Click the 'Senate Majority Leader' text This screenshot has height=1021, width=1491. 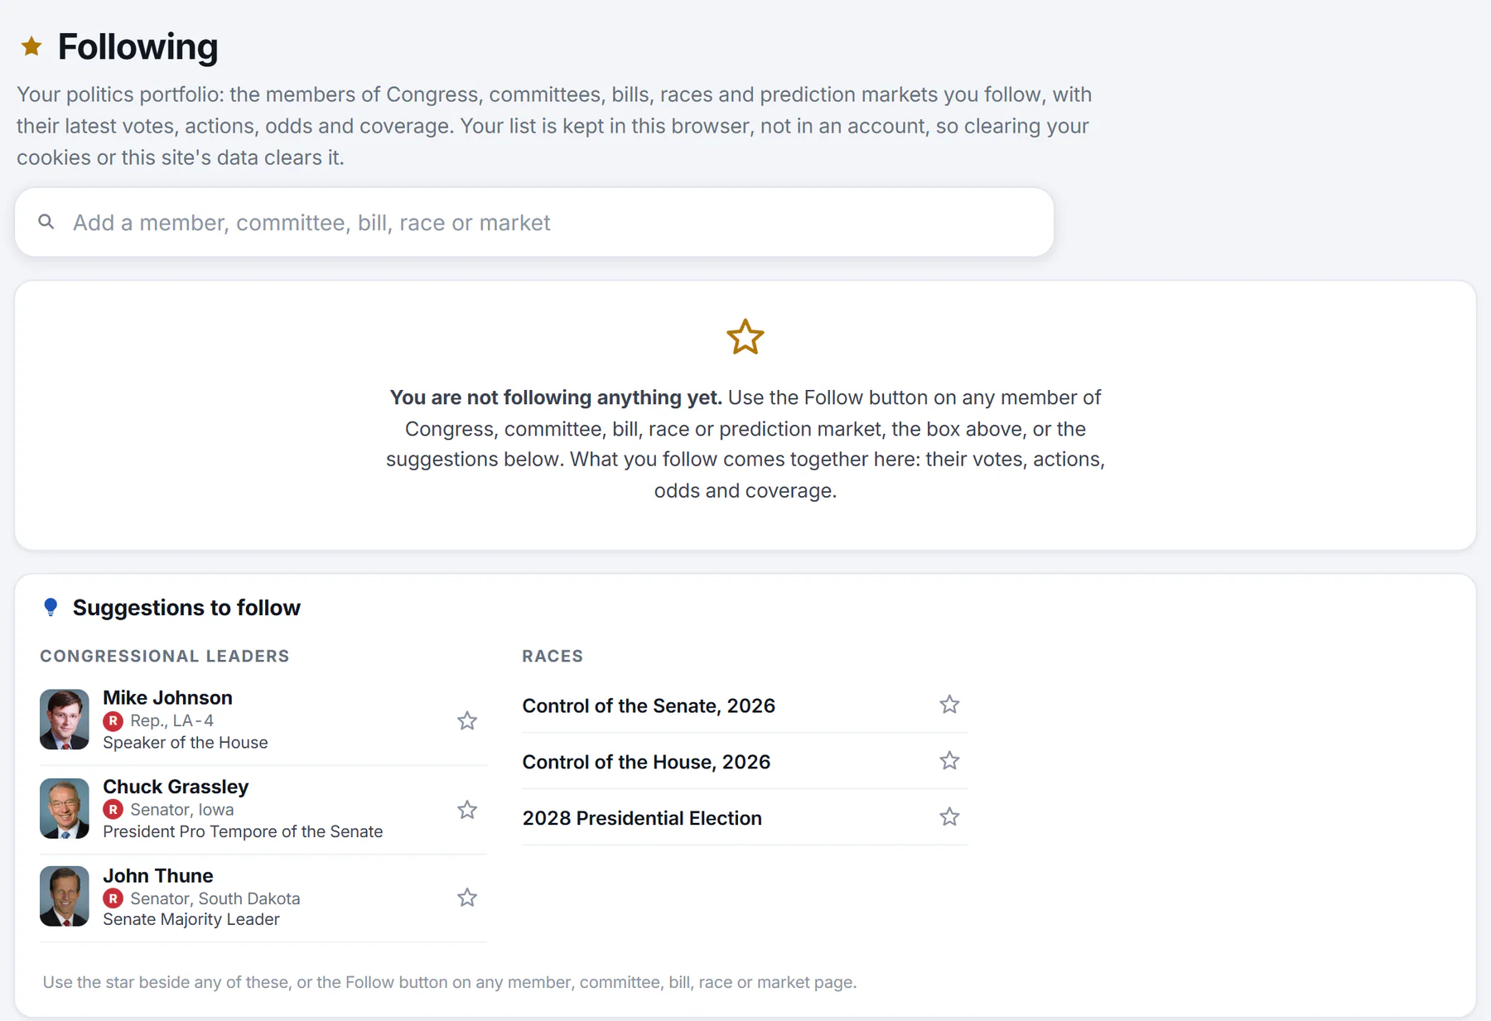tap(191, 919)
